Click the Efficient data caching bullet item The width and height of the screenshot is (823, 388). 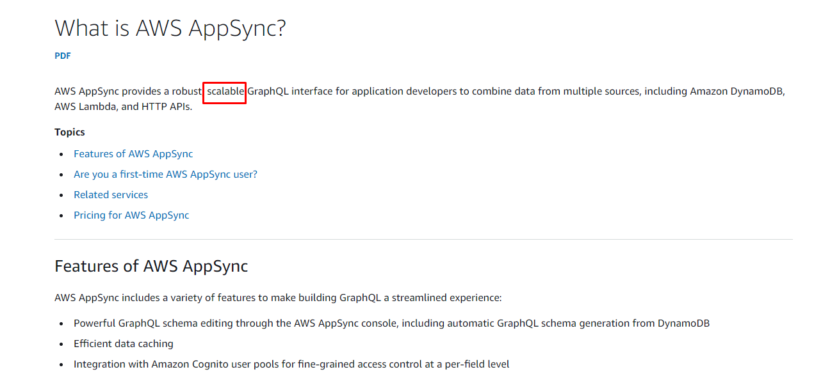pyautogui.click(x=123, y=343)
